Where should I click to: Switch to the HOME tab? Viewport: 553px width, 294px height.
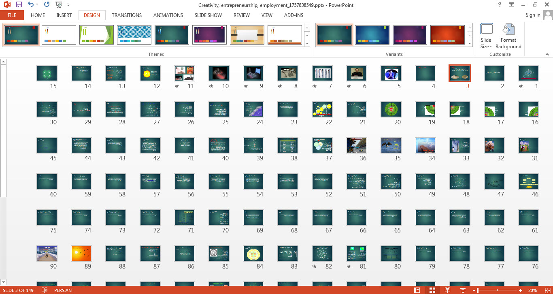coord(38,15)
